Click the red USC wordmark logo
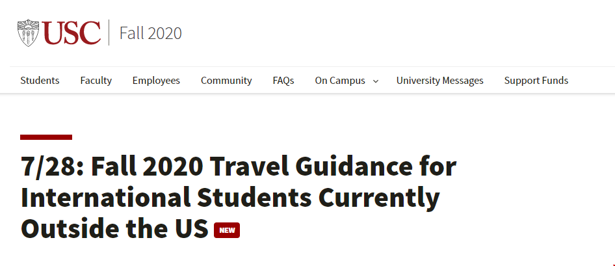This screenshot has height=266, width=615. 72,33
